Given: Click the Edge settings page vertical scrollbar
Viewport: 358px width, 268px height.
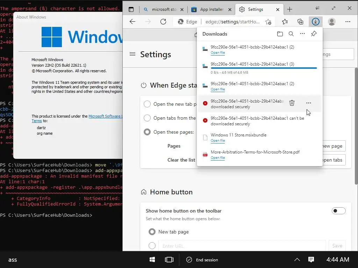Looking at the screenshot, I should pyautogui.click(x=356, y=126).
